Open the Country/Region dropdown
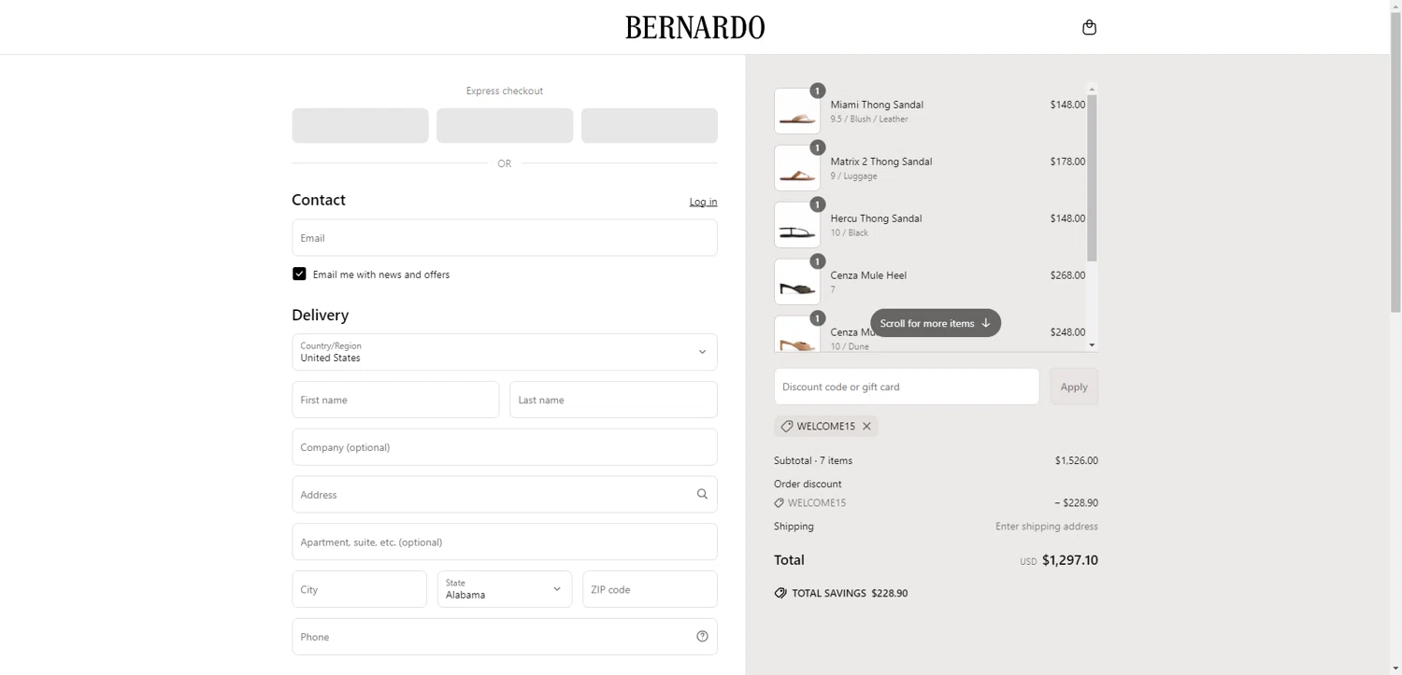This screenshot has width=1402, height=675. [505, 352]
